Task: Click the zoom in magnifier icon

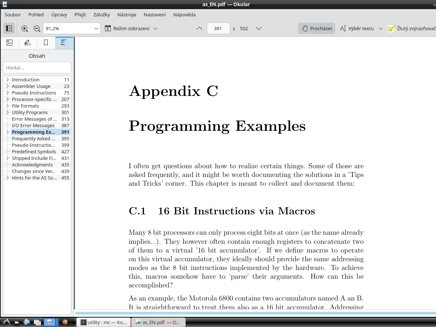Action: click(25, 28)
